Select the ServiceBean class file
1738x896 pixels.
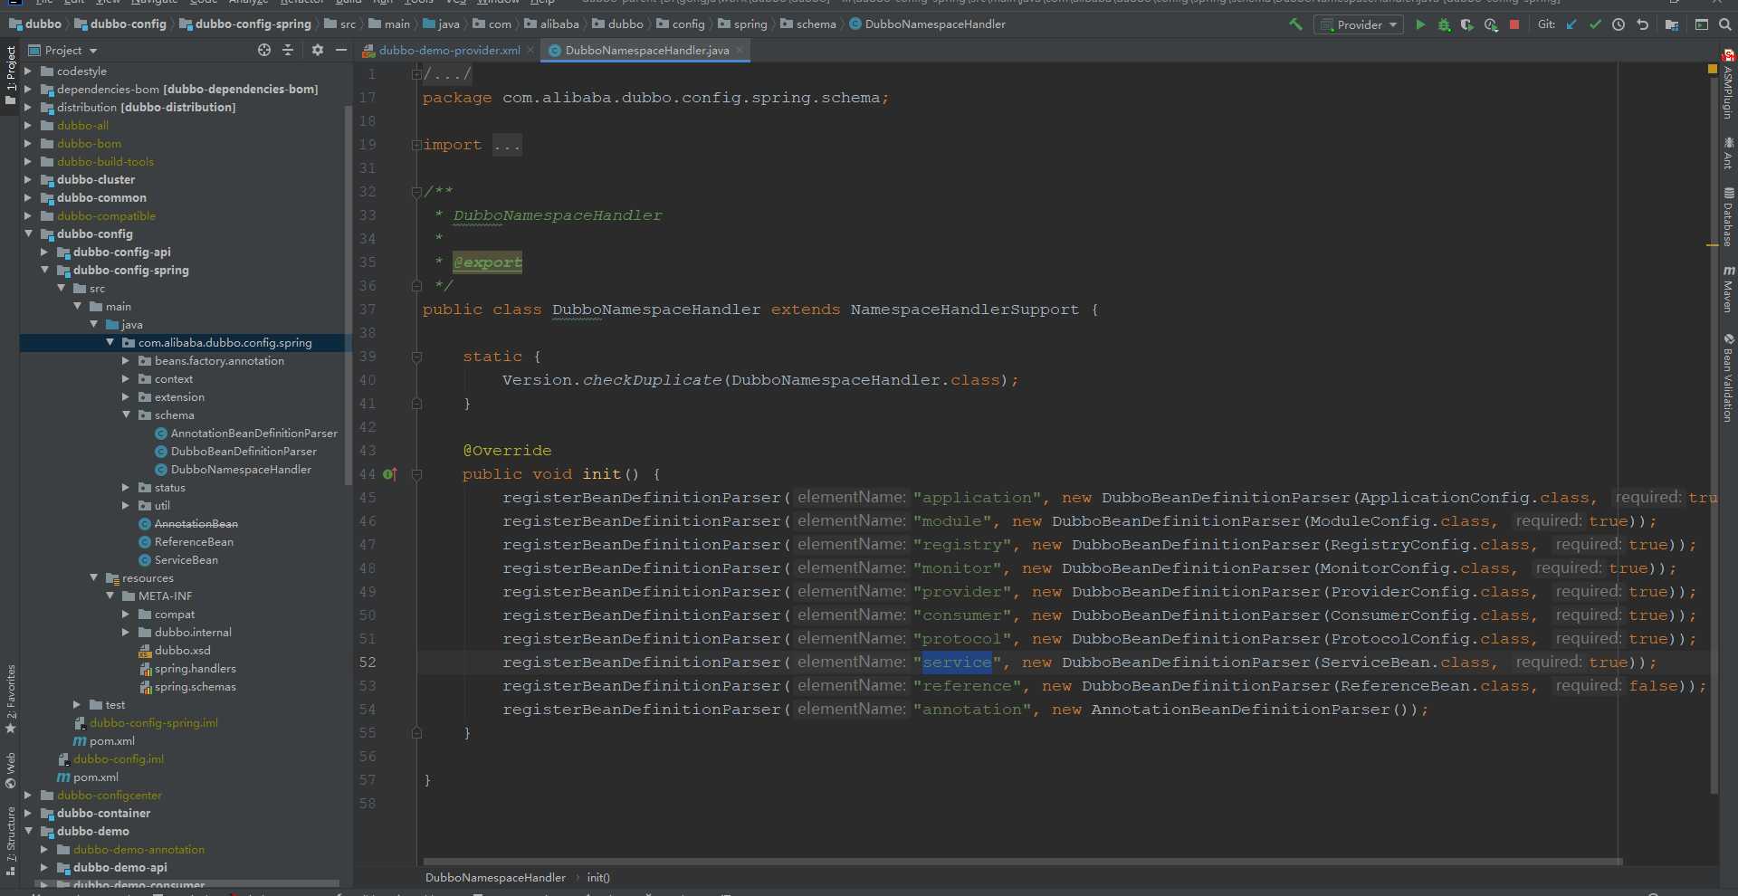coord(177,559)
